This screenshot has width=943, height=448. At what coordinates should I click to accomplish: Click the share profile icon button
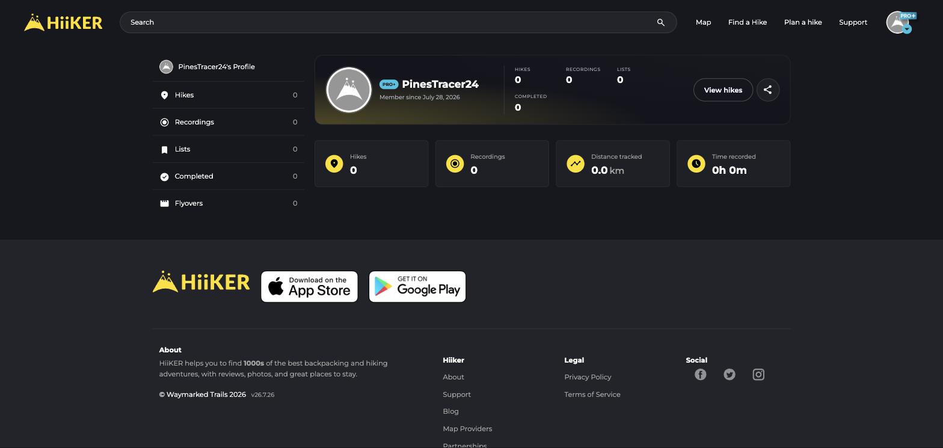[768, 90]
